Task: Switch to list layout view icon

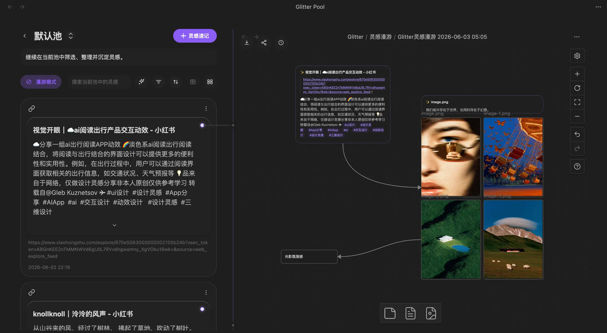Action: coord(193,82)
